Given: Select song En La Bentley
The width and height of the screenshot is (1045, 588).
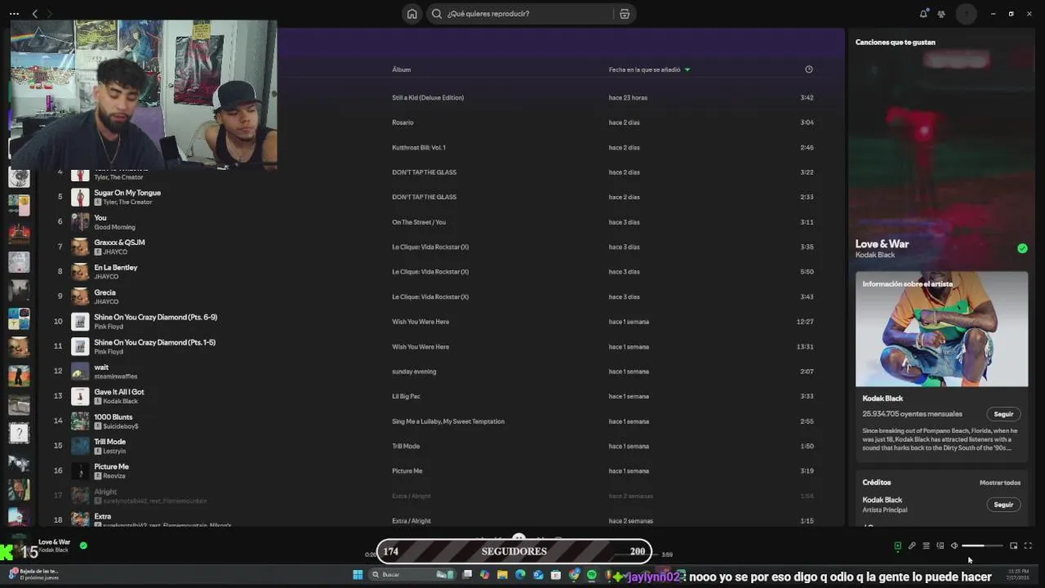Looking at the screenshot, I should 115,268.
